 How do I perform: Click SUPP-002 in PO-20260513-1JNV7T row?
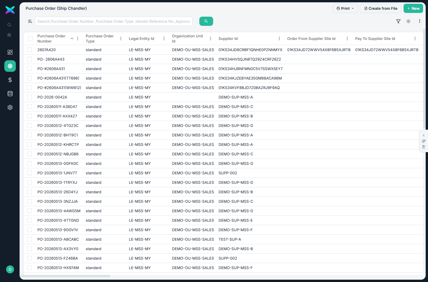pos(228,173)
